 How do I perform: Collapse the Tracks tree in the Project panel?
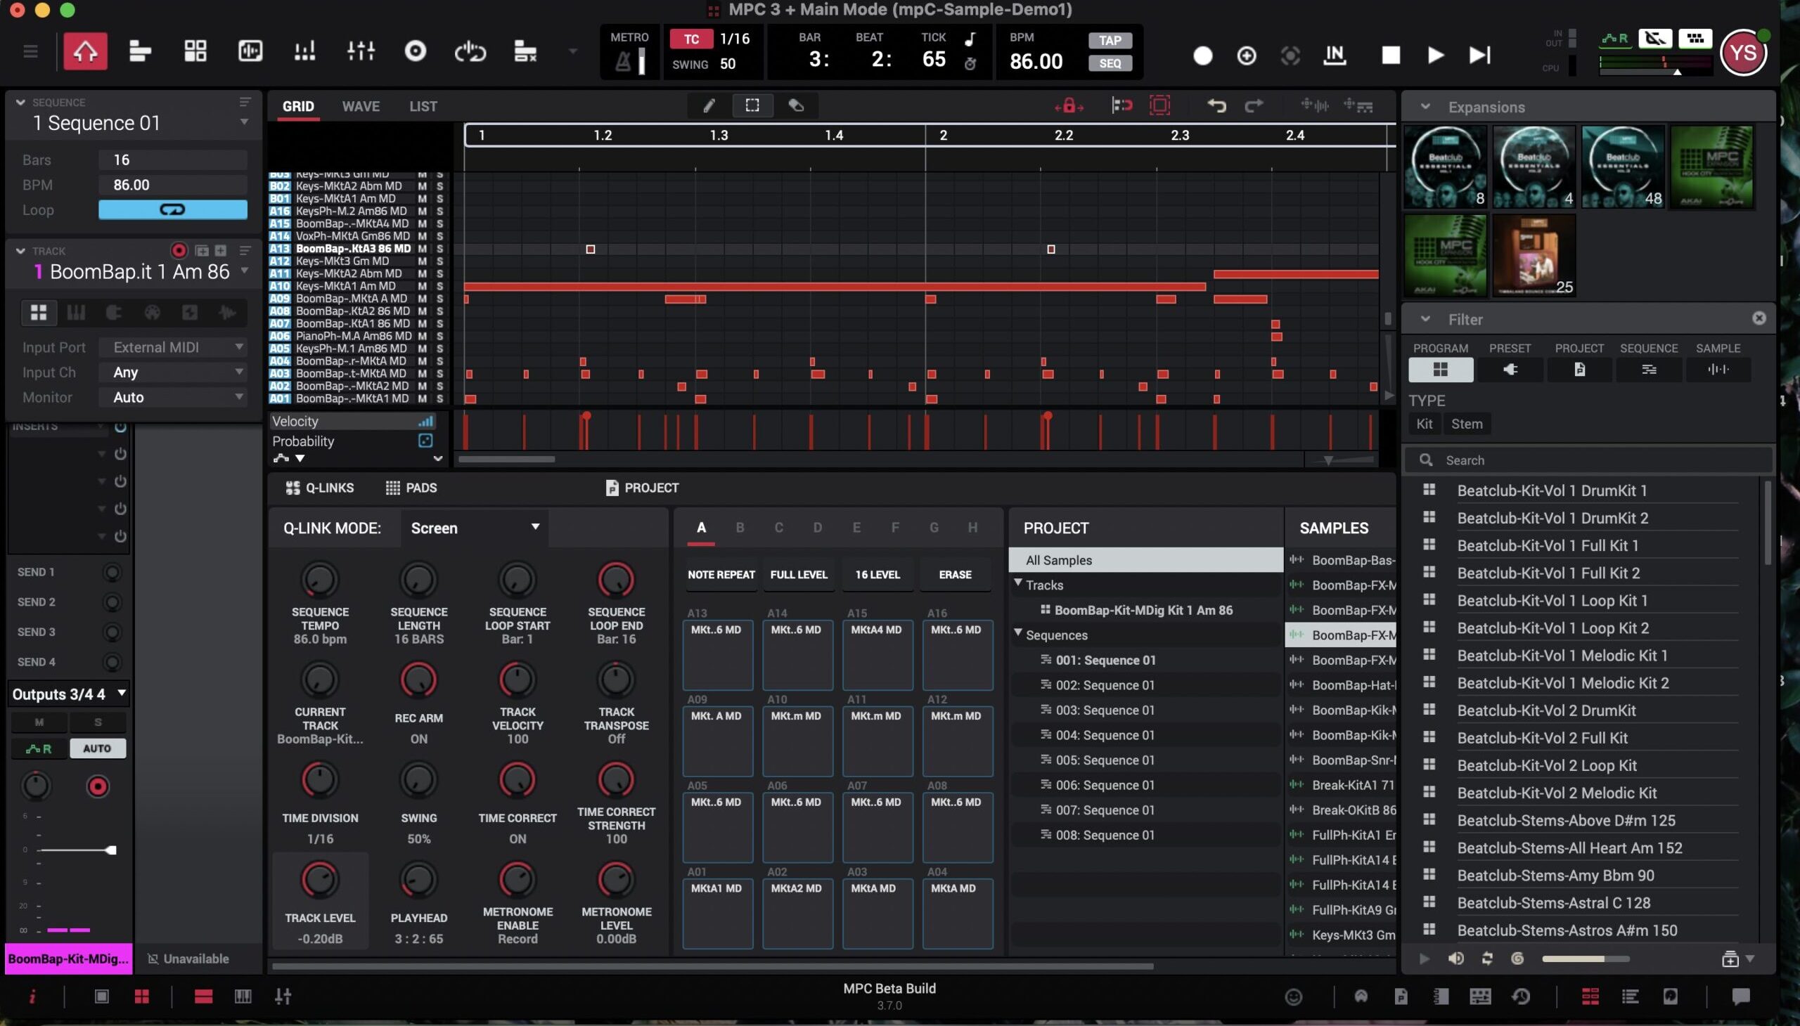coord(1017,583)
